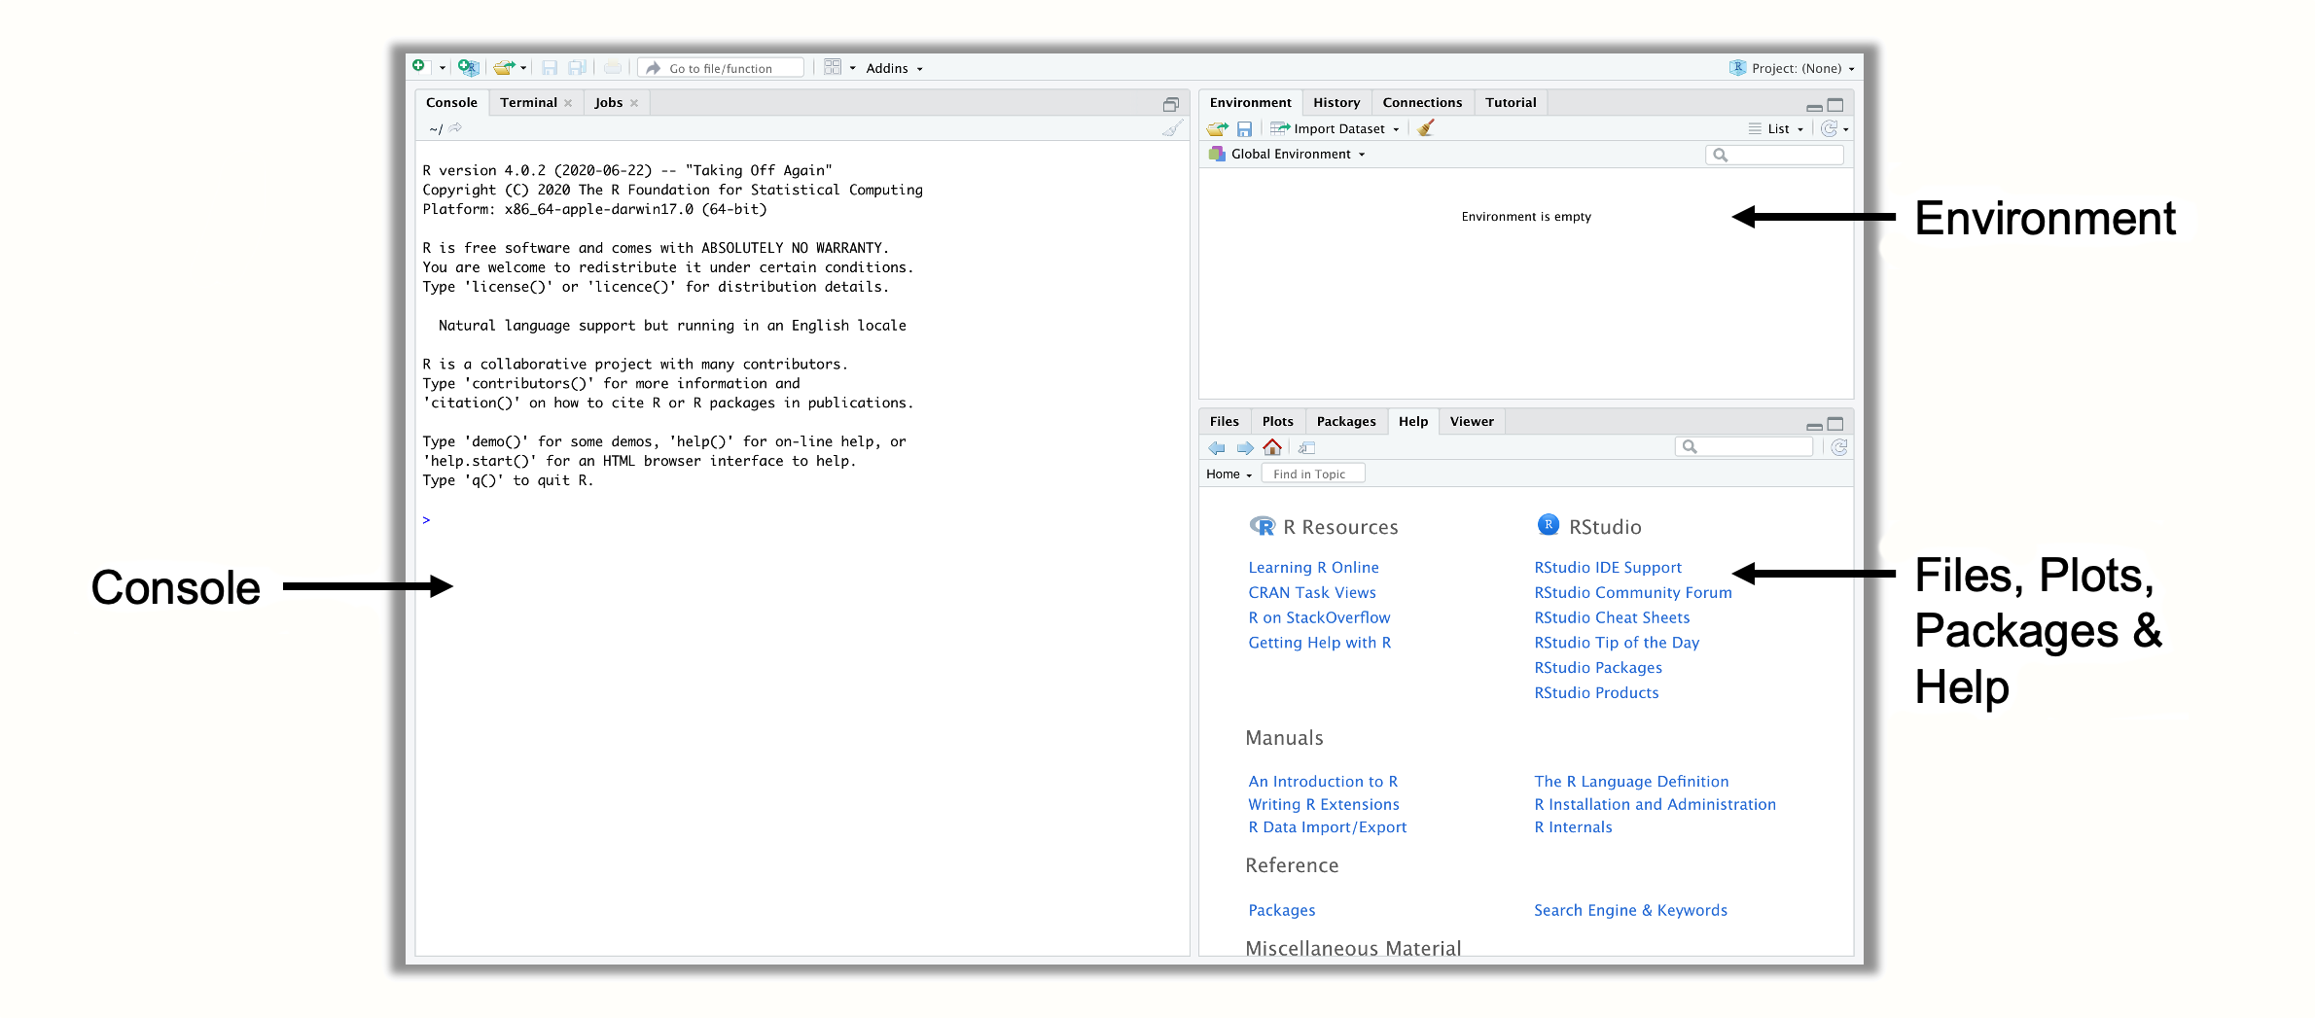Create a new project via toolbar icon
The width and height of the screenshot is (2315, 1018).
point(468,67)
